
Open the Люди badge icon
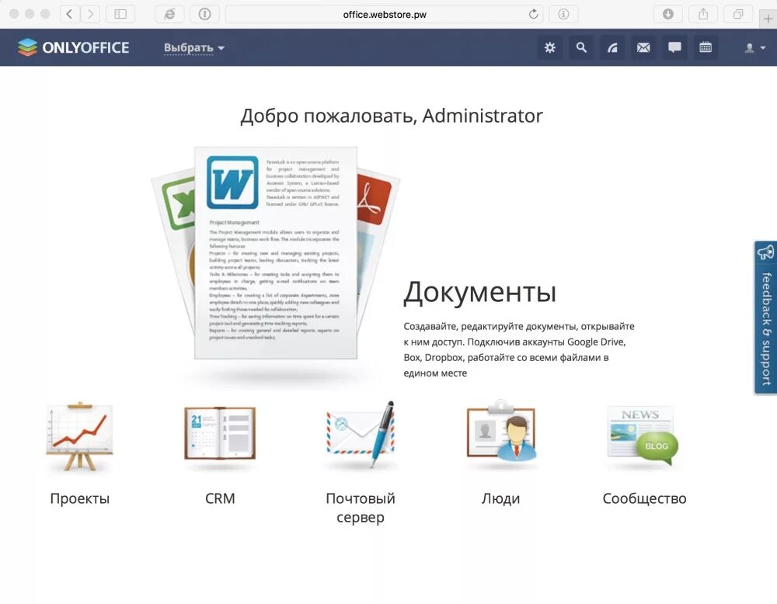pos(501,431)
